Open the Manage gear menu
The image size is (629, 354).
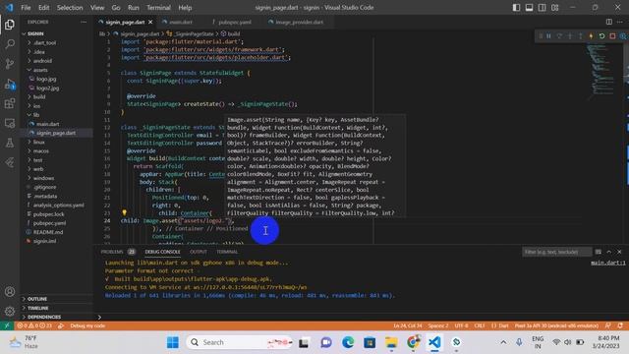coord(10,311)
